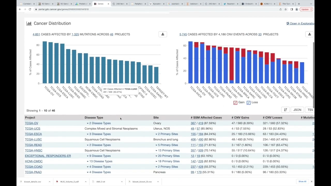
Task: Expand TCGA-OV 2 Disease Types
Action: (x=99, y=123)
